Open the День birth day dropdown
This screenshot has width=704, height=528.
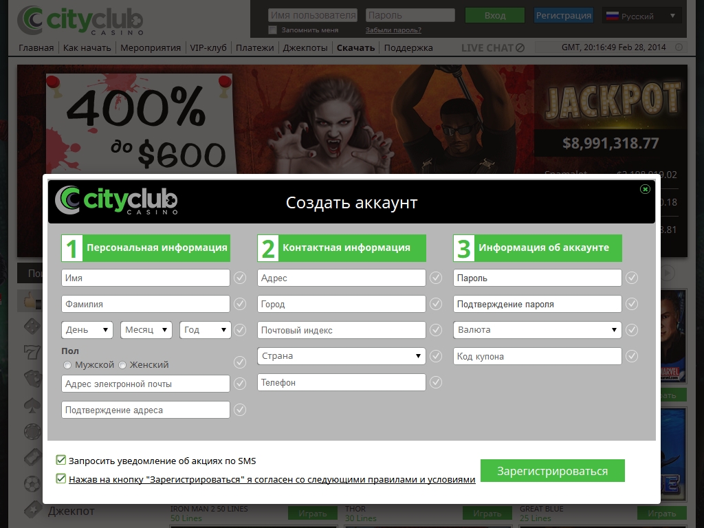87,330
